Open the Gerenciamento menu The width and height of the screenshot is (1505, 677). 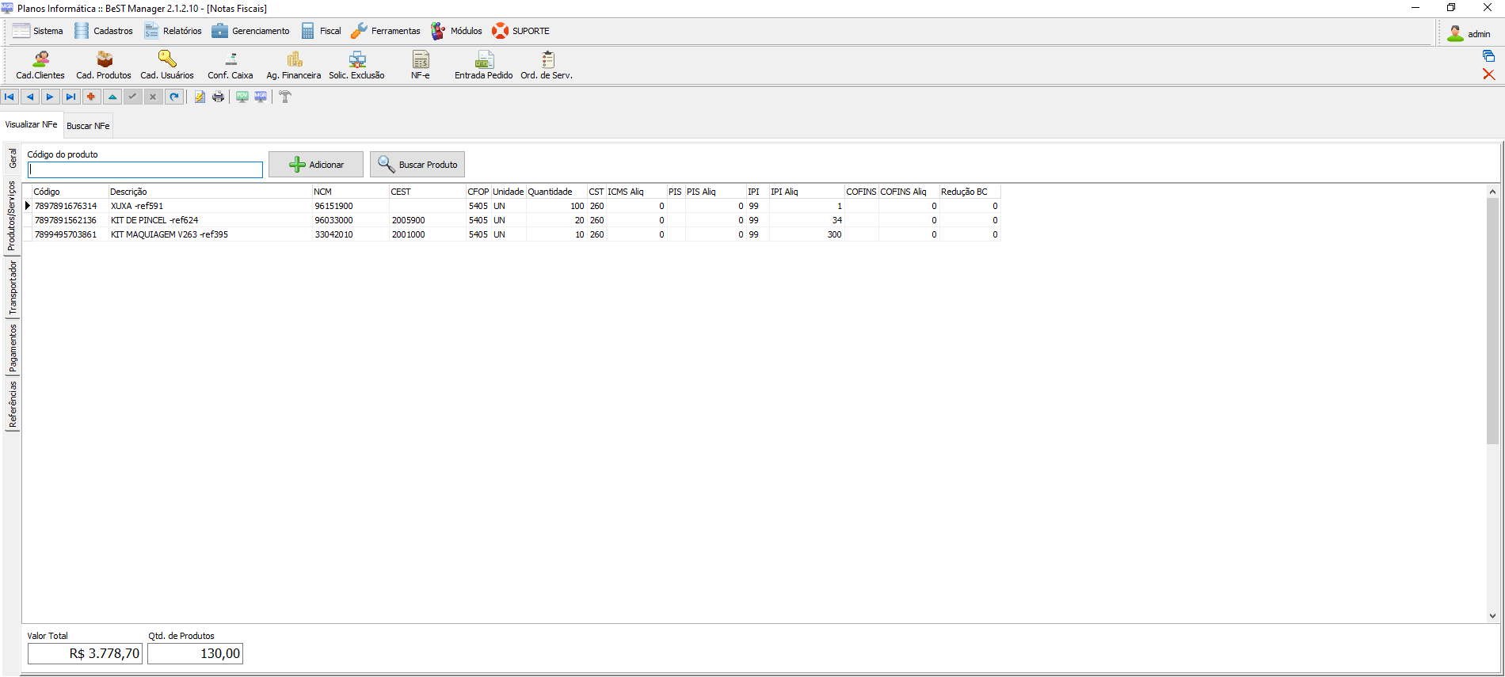[251, 31]
